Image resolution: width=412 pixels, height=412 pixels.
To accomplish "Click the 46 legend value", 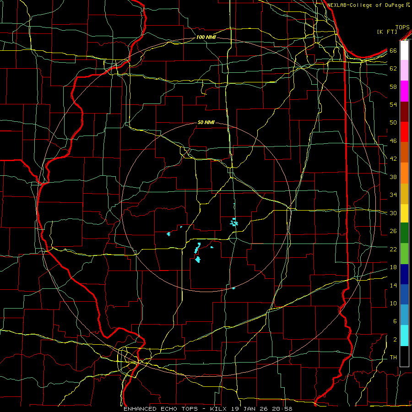I will tap(393, 141).
